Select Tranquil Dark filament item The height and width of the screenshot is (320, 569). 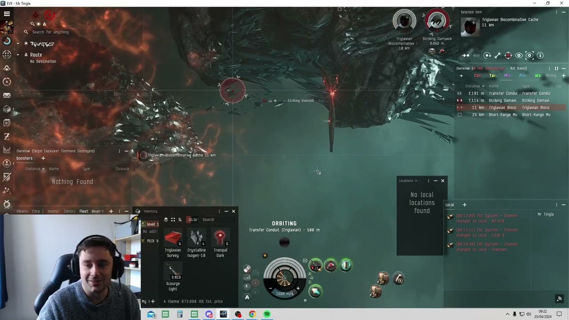tap(220, 244)
